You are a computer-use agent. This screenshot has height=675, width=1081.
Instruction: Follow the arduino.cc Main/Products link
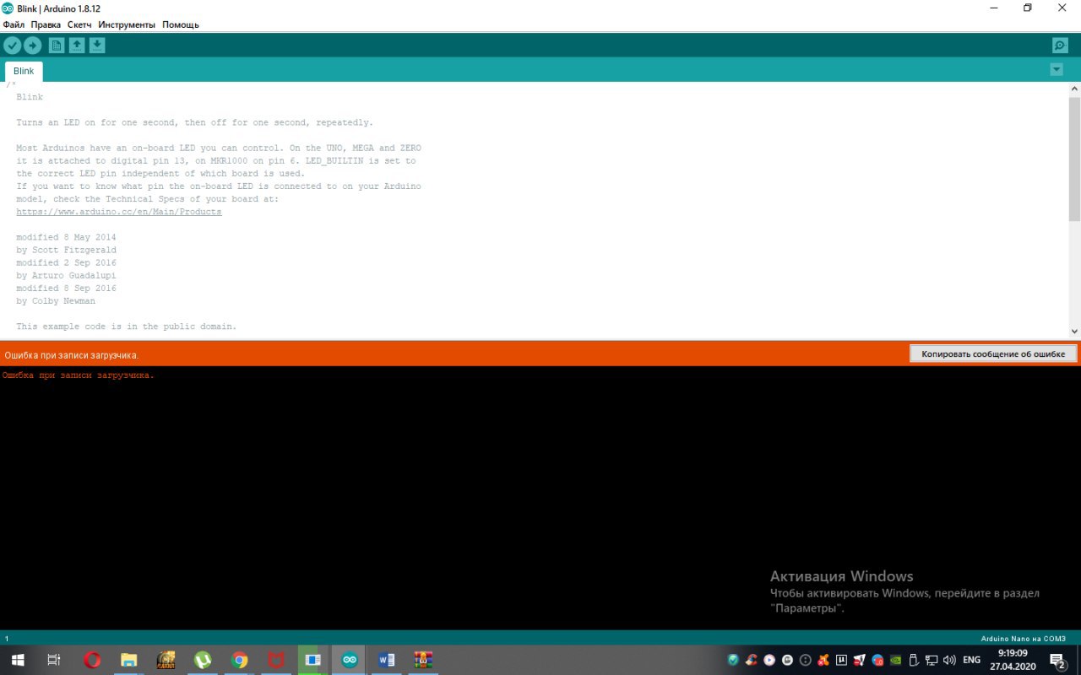pyautogui.click(x=119, y=212)
